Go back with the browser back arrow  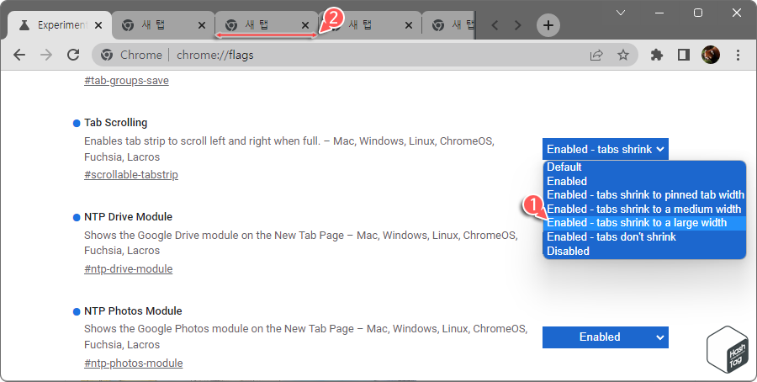click(x=19, y=55)
